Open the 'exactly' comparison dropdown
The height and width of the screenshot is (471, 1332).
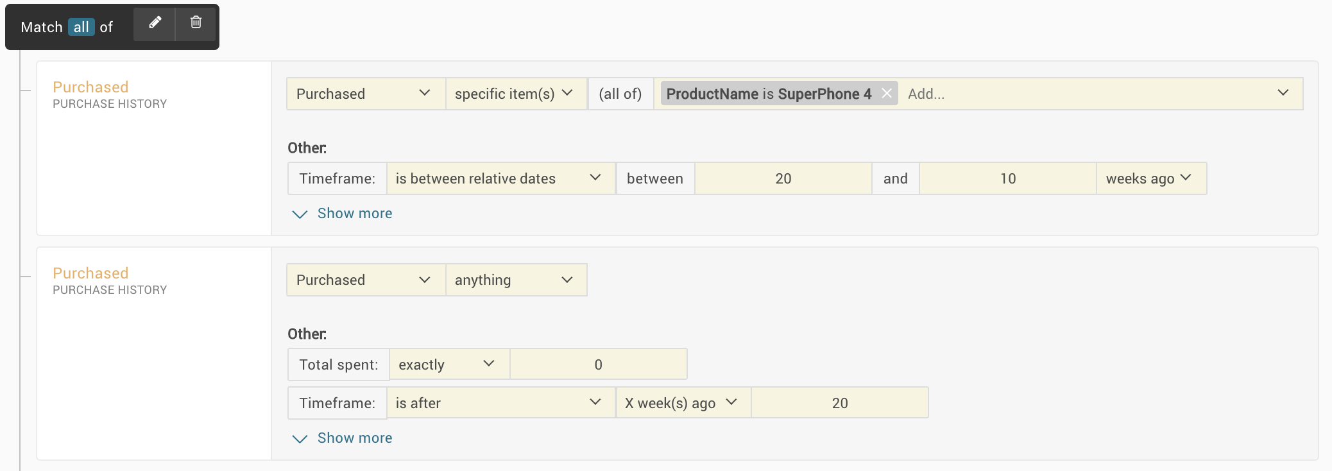[x=449, y=364]
